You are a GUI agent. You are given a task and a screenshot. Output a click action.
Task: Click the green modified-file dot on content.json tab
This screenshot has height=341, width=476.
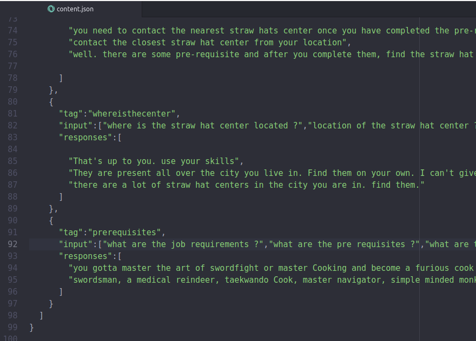click(50, 9)
